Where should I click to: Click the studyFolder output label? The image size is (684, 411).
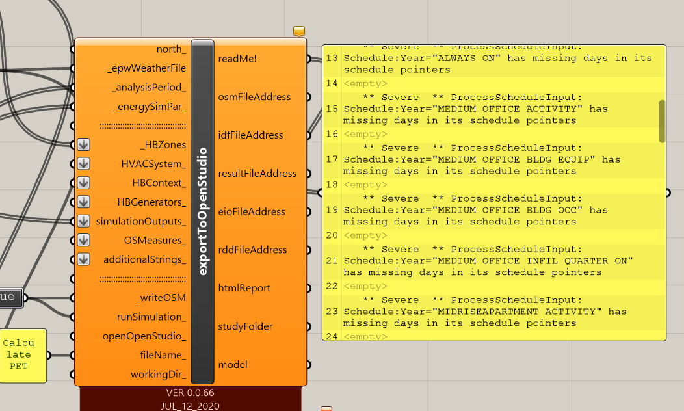click(245, 327)
